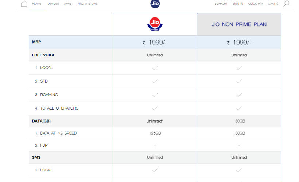299x182 pixels.
Task: Click 30GB in Data at 4G Speed row
Action: coord(240,133)
